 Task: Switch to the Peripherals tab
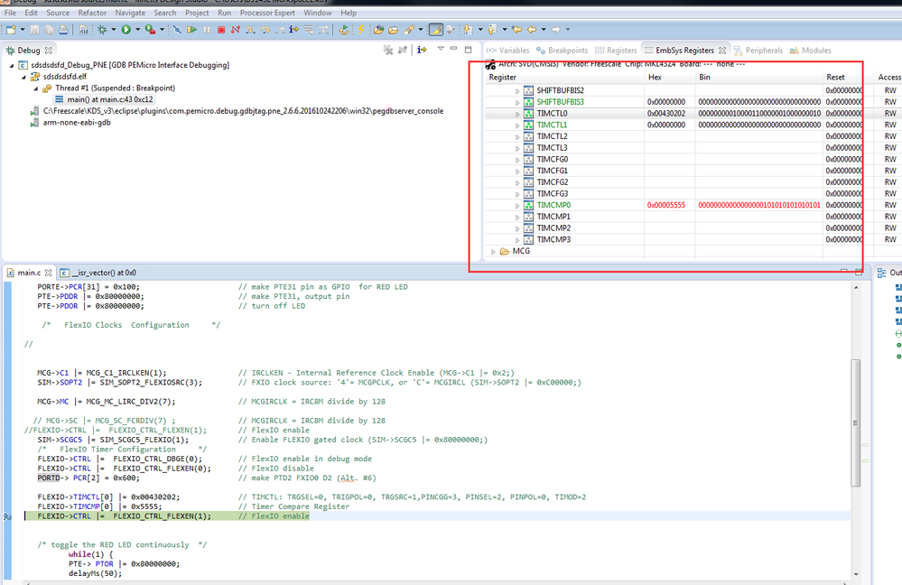pyautogui.click(x=764, y=51)
